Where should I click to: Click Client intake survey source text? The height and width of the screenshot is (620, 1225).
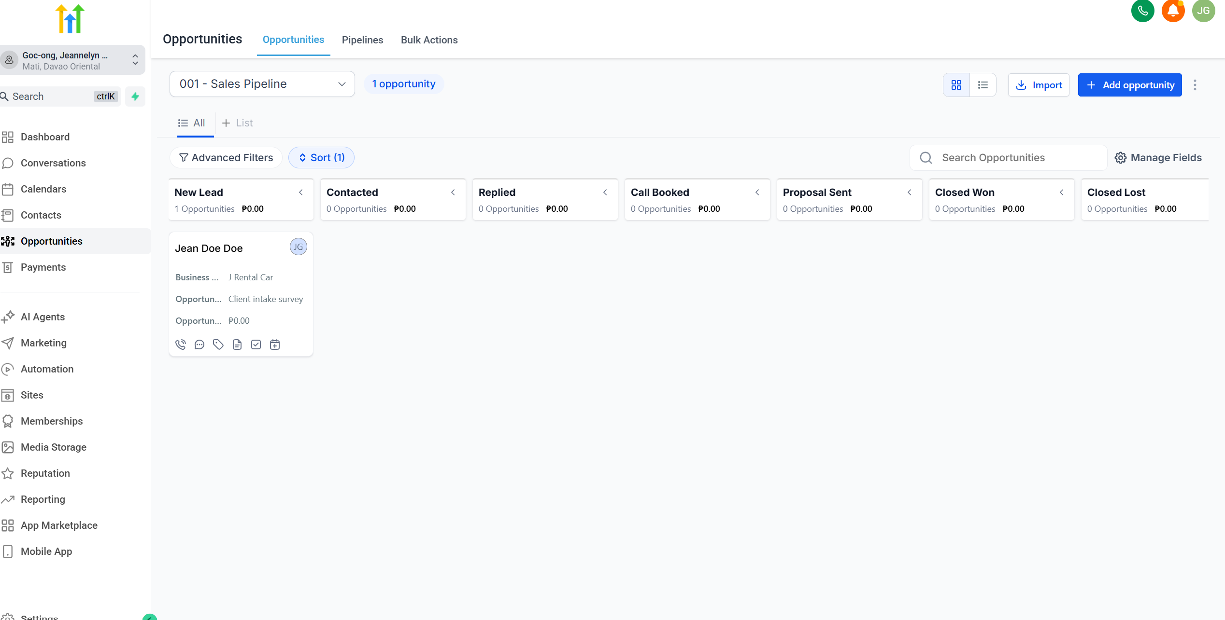[266, 299]
